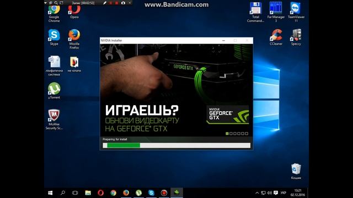Open the Bandicam bar dropdown arrow
353x198 pixels.
(x=46, y=3)
